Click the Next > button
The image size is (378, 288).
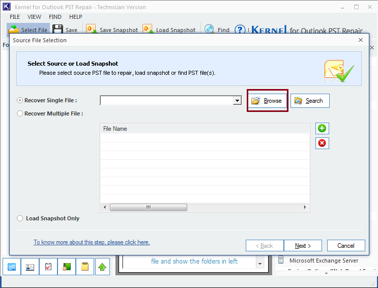[x=303, y=246]
